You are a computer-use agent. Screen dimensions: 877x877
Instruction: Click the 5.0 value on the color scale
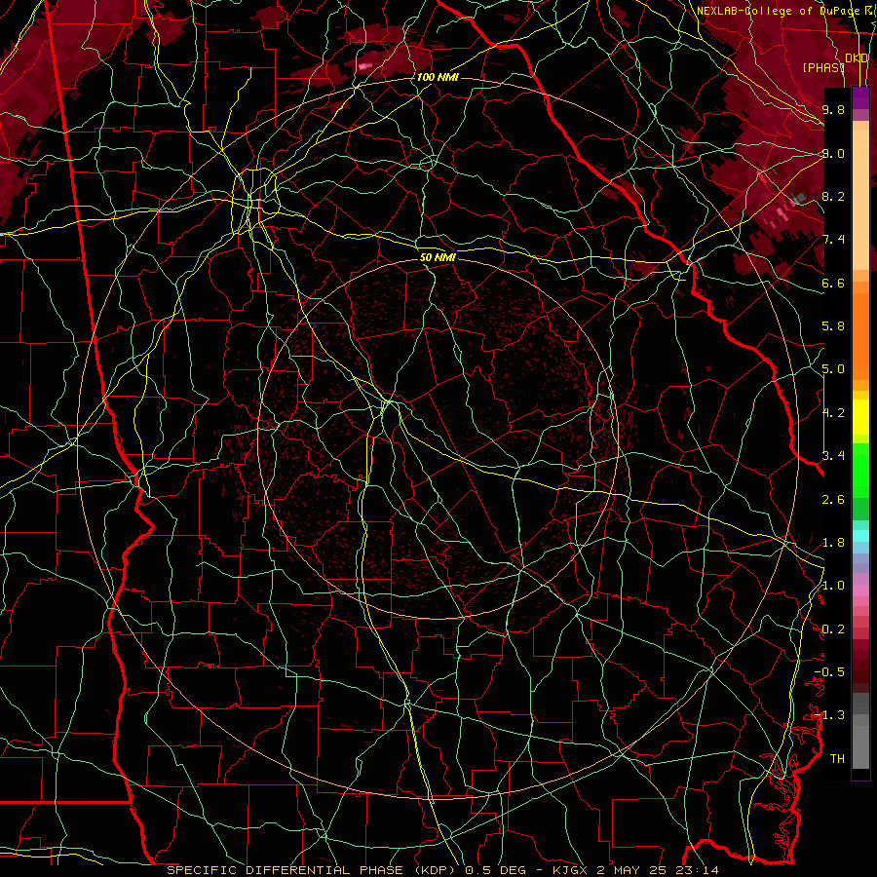point(833,369)
